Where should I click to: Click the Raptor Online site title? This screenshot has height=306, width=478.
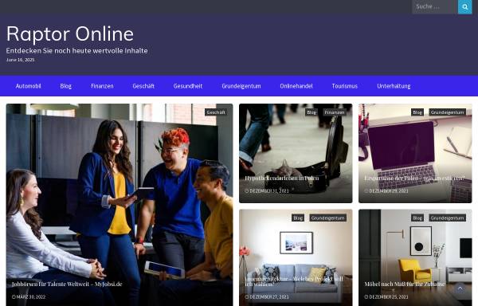point(70,33)
